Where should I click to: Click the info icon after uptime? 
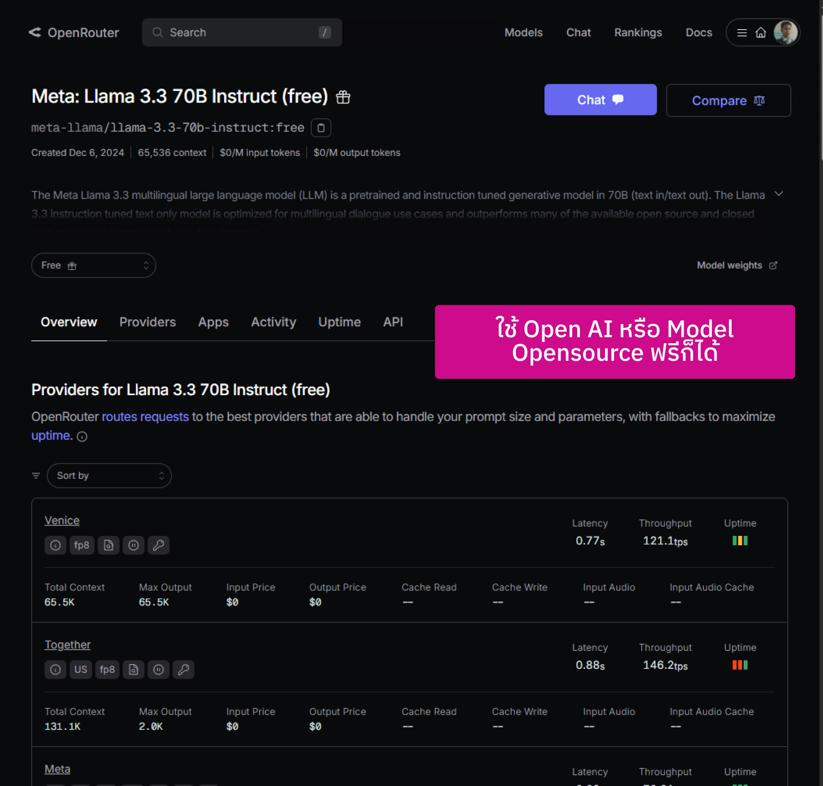coord(82,437)
